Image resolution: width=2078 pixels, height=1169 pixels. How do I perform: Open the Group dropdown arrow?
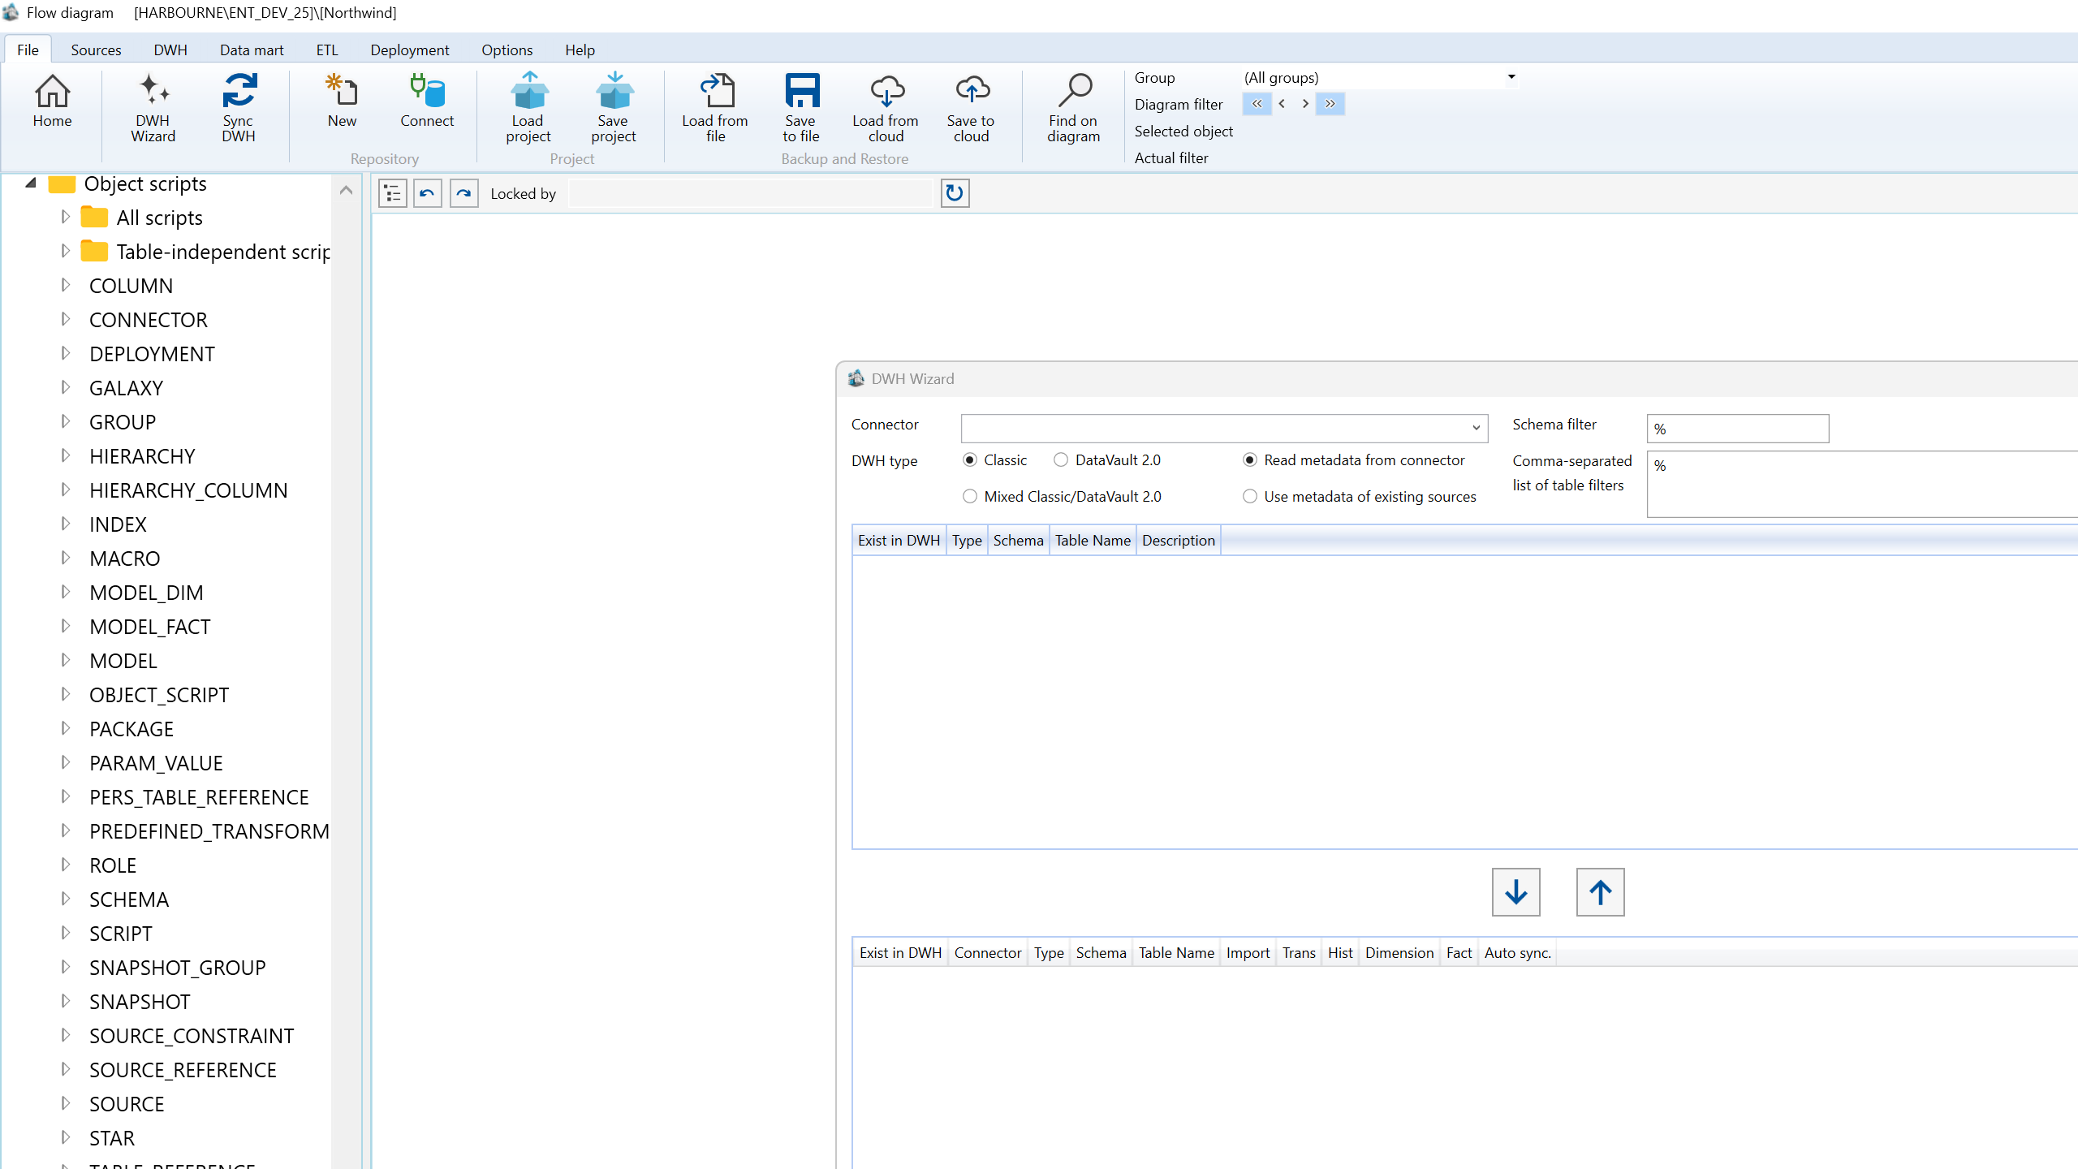tap(1511, 77)
